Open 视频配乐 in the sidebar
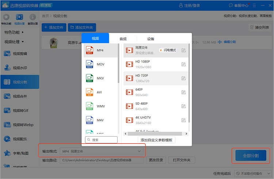The image size is (274, 179). pyautogui.click(x=20, y=139)
